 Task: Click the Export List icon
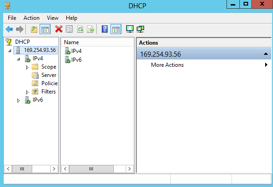tap(91, 29)
